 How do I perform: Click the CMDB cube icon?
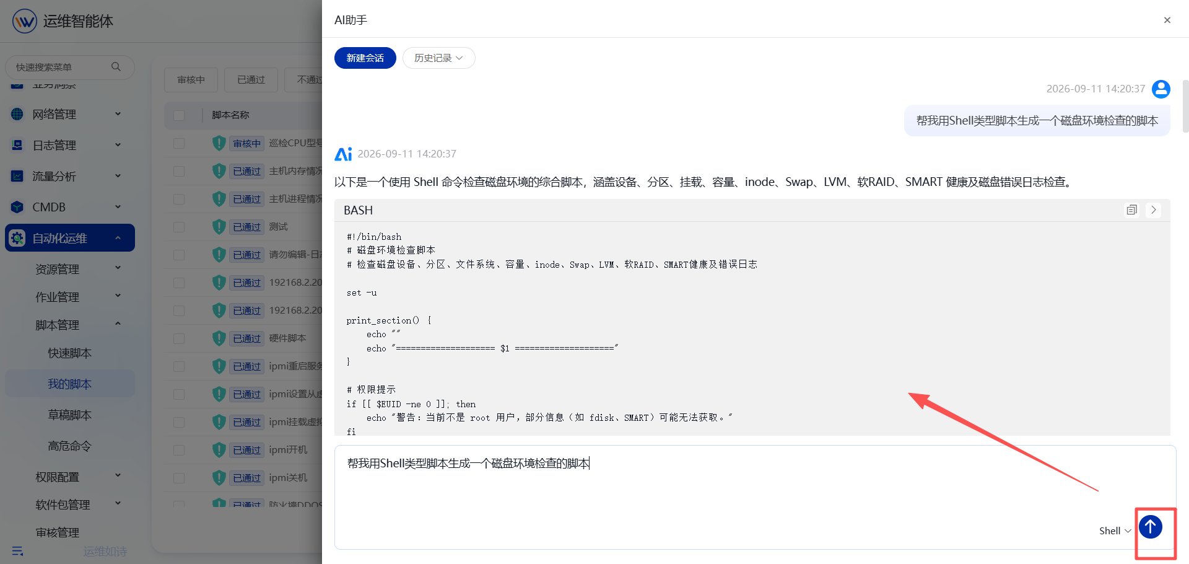[17, 207]
